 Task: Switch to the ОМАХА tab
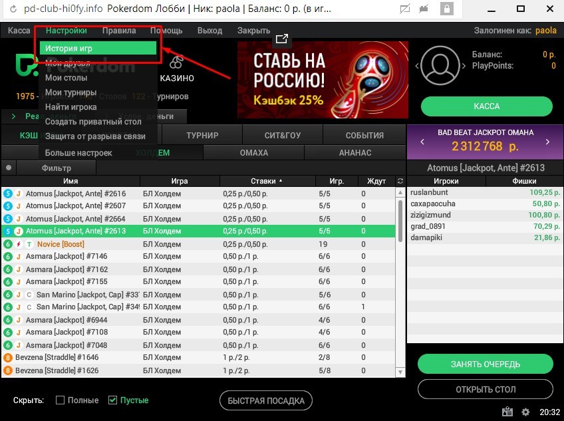tap(254, 152)
